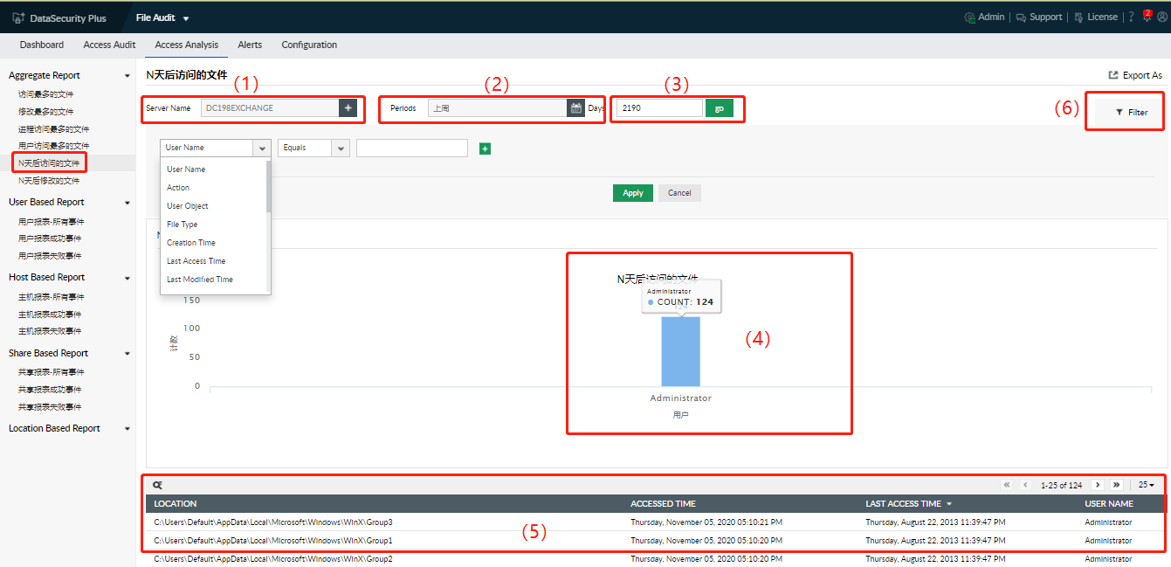Open the Dashboard tab

42,45
